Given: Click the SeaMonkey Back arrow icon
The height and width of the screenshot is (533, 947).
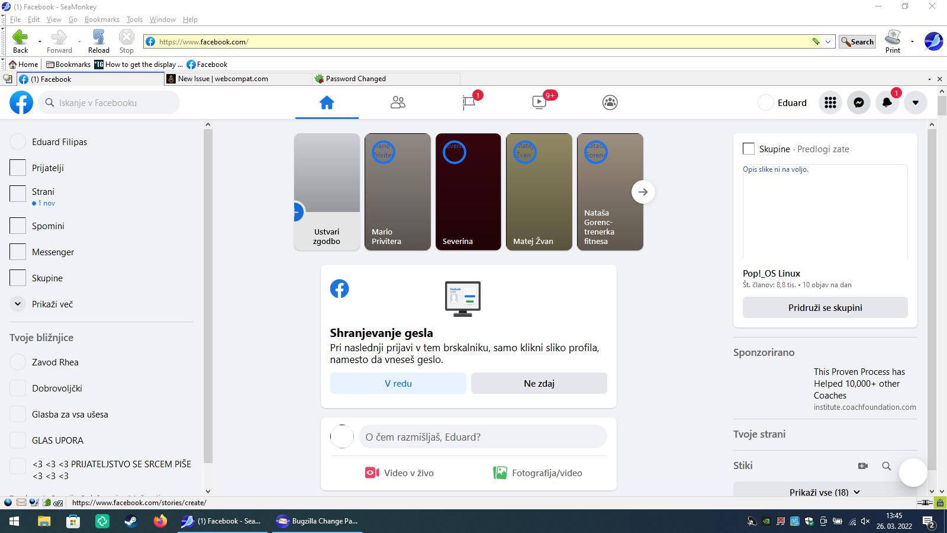Looking at the screenshot, I should pos(20,37).
